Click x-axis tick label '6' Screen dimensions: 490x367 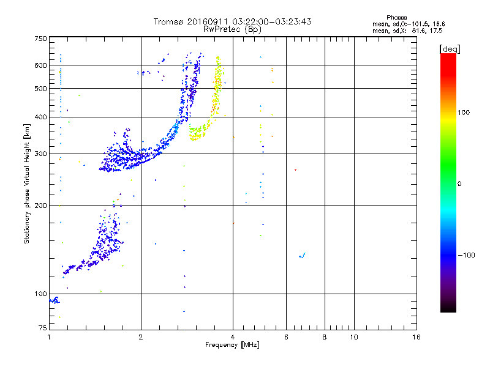click(286, 337)
